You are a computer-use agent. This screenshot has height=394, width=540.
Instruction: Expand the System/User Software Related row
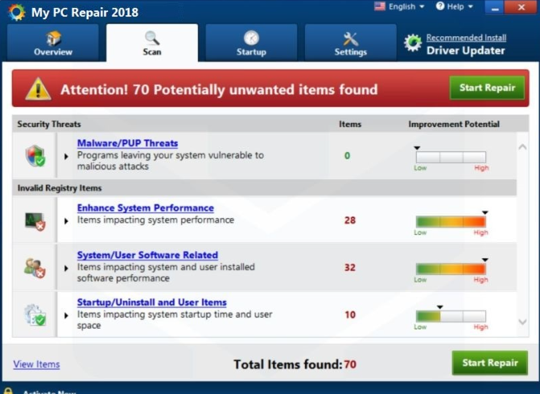(x=66, y=268)
